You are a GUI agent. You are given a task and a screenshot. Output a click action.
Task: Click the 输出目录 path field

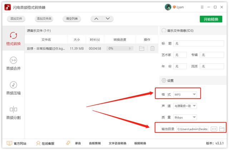(x=193, y=129)
